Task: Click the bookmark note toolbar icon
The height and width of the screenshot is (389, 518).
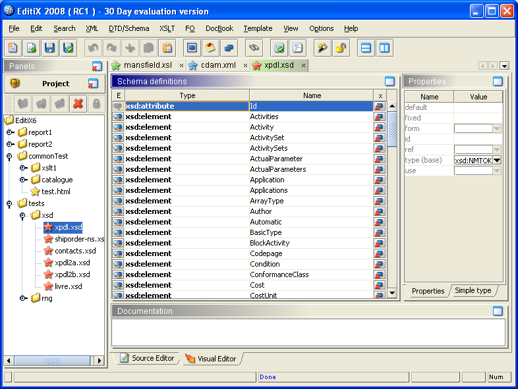Action: [x=210, y=48]
